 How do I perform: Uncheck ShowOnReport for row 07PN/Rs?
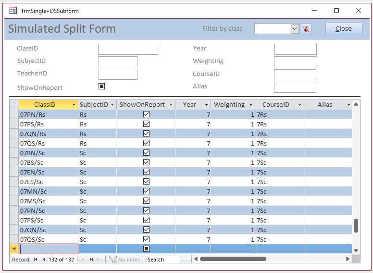tap(146, 114)
